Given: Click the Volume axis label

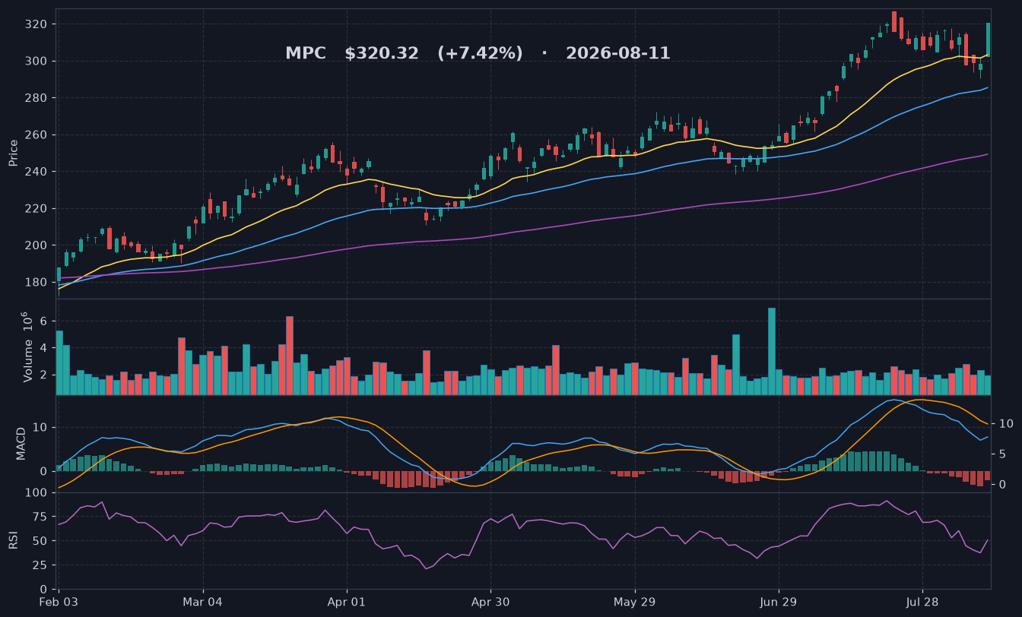Looking at the screenshot, I should coord(27,346).
